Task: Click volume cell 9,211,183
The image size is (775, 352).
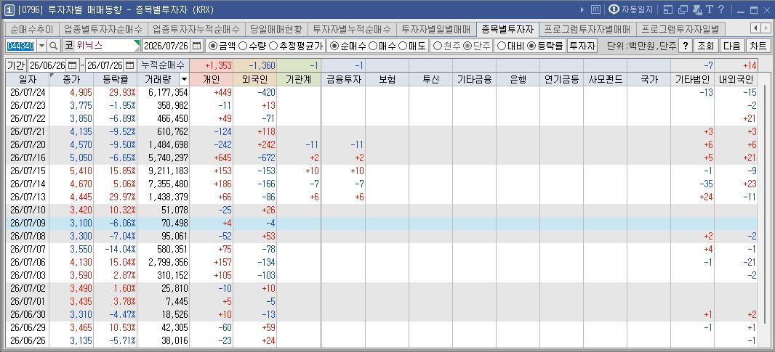Action: pos(163,171)
